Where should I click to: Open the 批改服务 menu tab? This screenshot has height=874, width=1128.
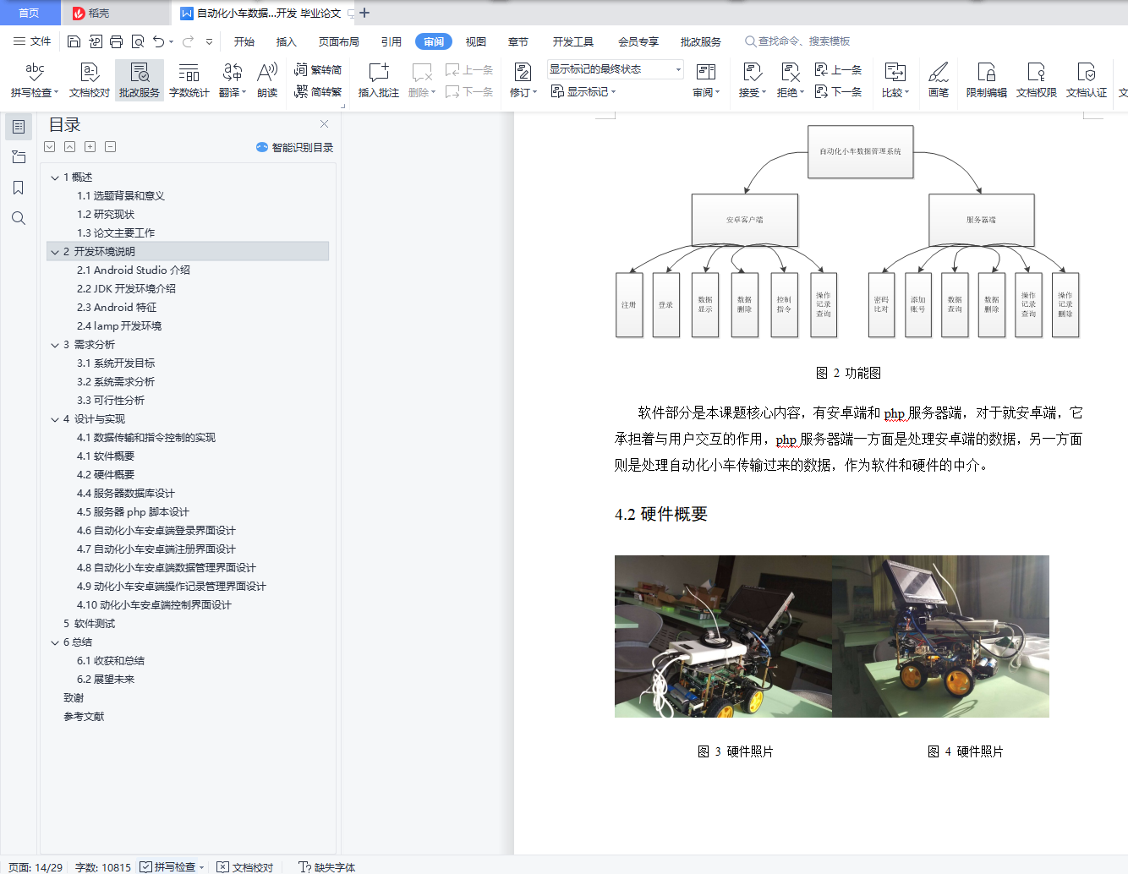(x=701, y=41)
